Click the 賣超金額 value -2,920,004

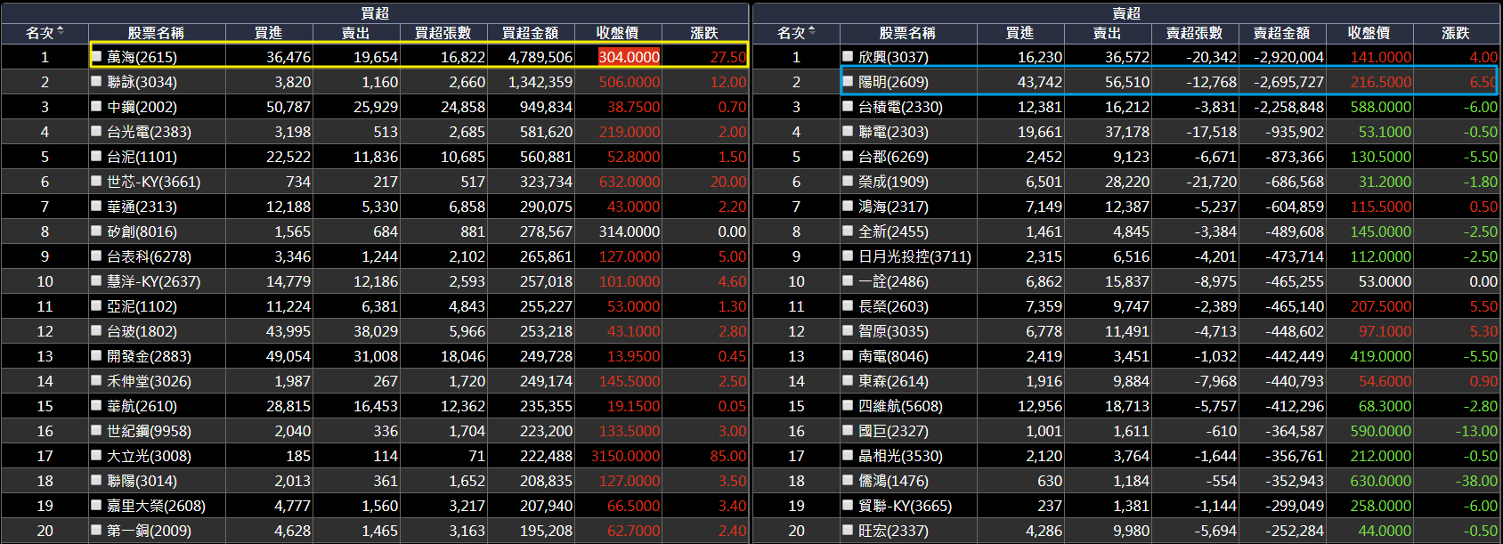[x=1288, y=57]
